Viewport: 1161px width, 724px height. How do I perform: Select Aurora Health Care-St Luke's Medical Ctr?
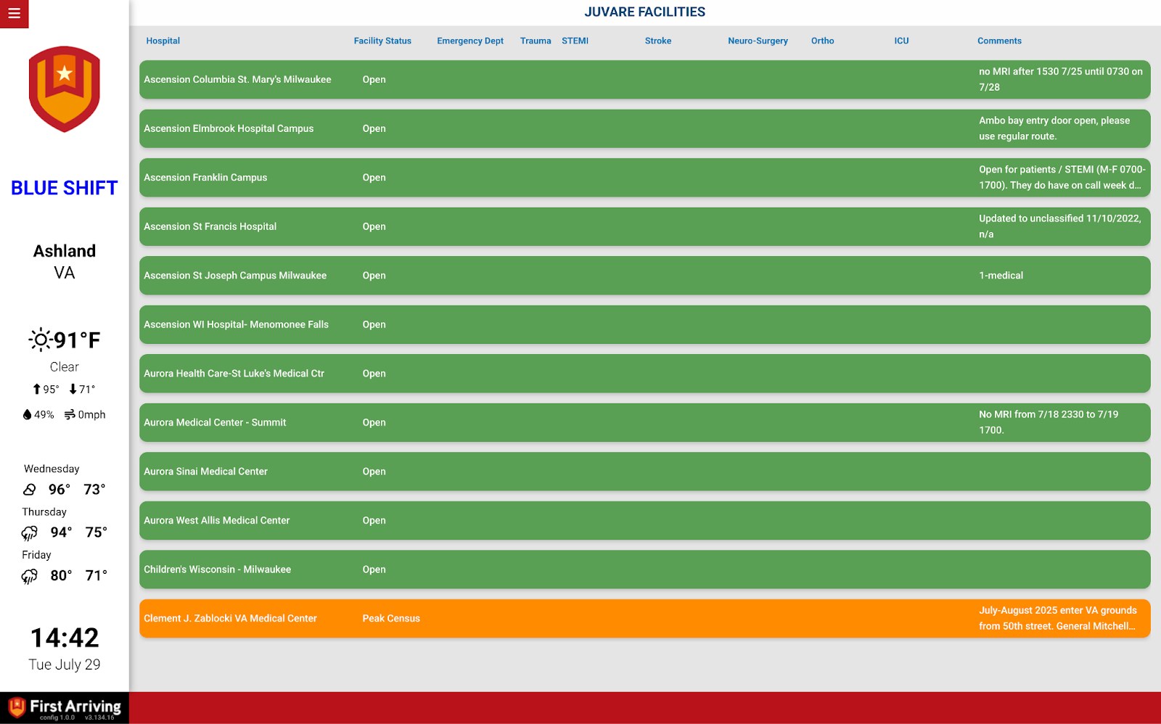[x=645, y=374]
